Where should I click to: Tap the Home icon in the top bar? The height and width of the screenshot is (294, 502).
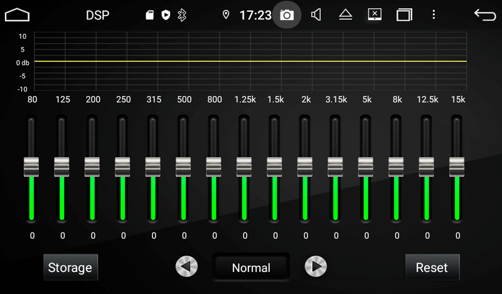click(18, 14)
